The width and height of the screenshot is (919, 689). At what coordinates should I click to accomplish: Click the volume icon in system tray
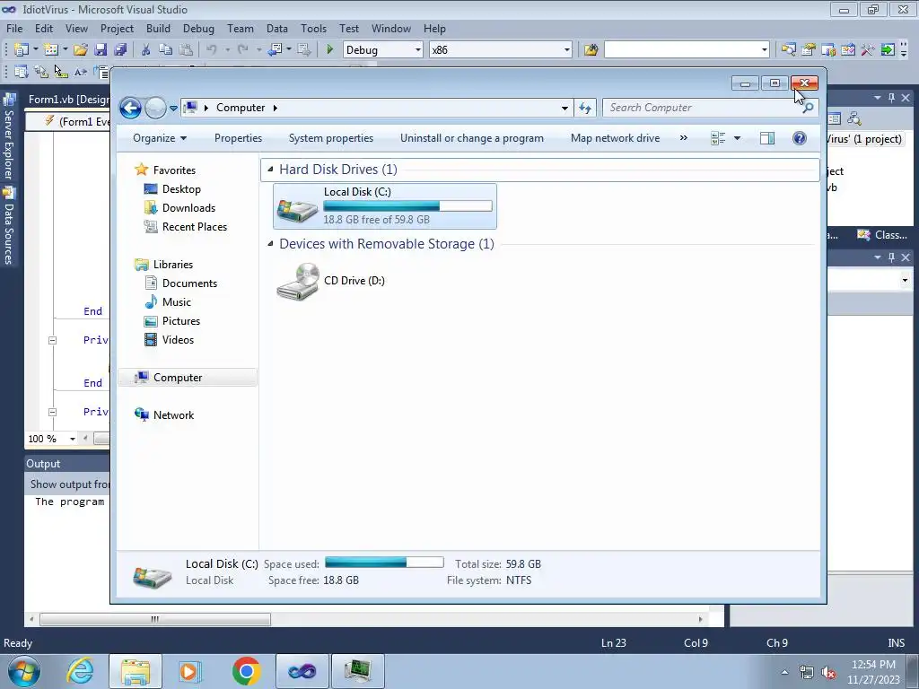pyautogui.click(x=828, y=673)
